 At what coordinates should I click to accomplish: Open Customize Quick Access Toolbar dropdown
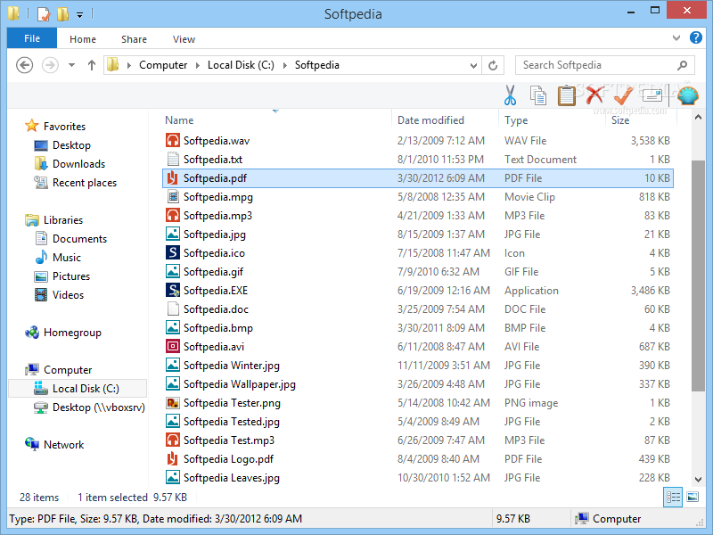pyautogui.click(x=79, y=15)
